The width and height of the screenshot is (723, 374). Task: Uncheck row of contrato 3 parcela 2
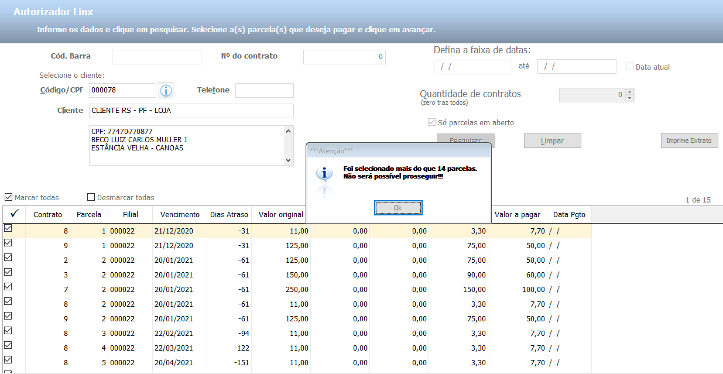(8, 272)
